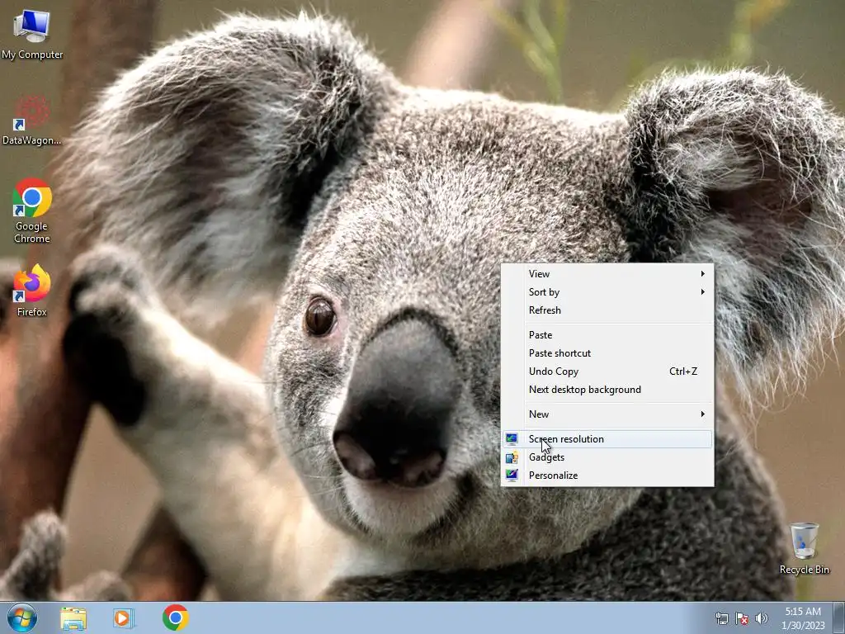Select the DataWagon desktop shortcut
Viewport: 845px width, 634px height.
(x=32, y=120)
